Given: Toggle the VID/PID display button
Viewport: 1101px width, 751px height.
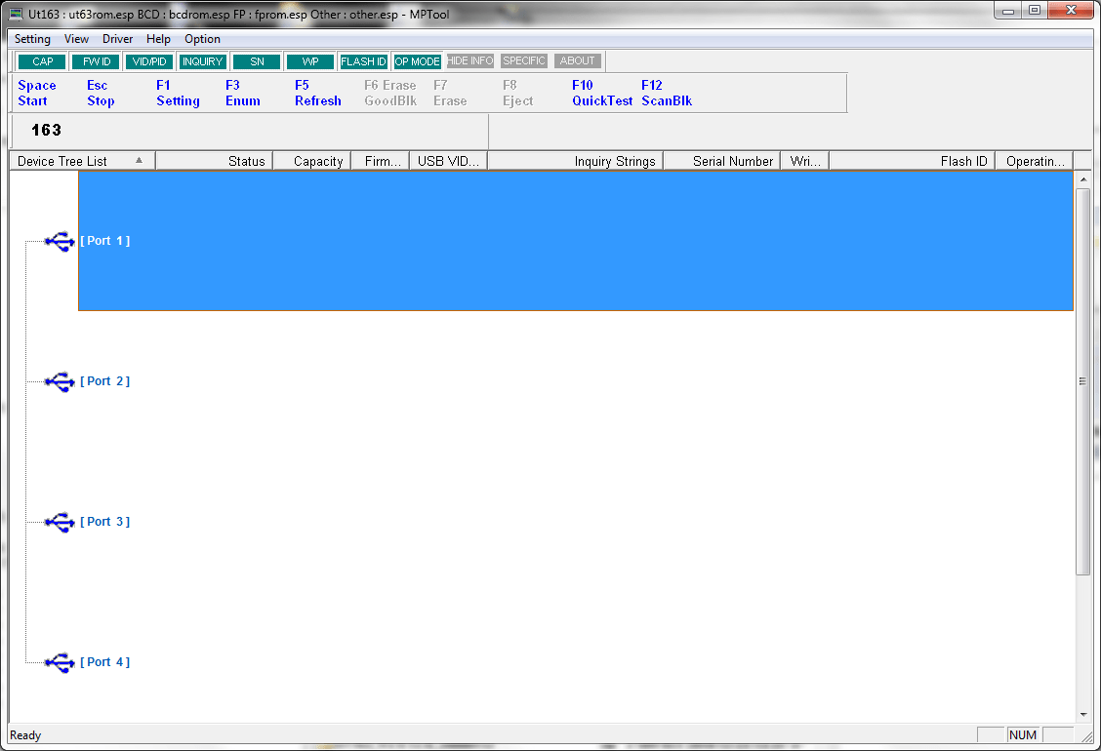Looking at the screenshot, I should tap(149, 61).
